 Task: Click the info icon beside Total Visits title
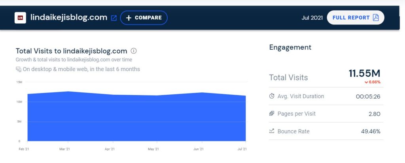(x=134, y=51)
